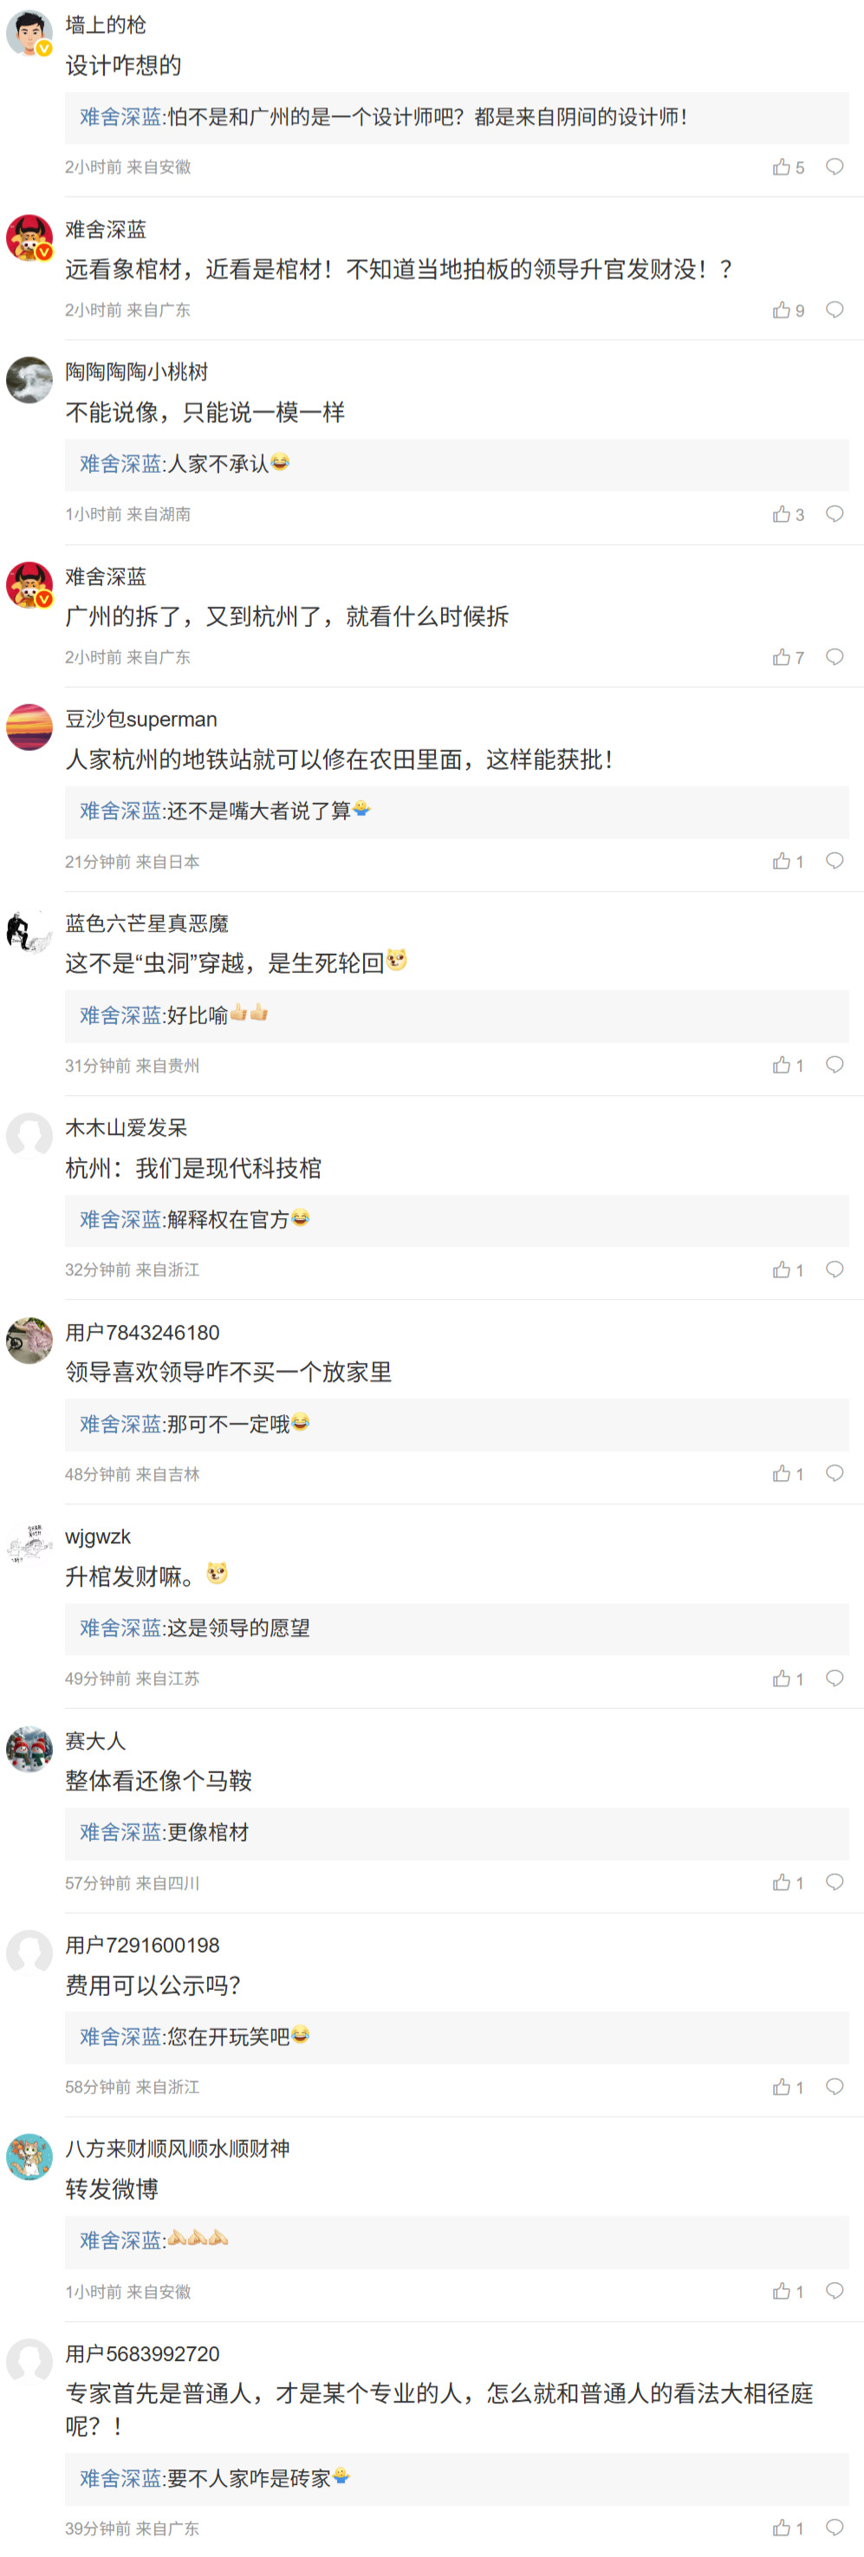The image size is (864, 2557).
Task: Click 难舍深蓝 in reply "更像棺材"
Action: [120, 1832]
